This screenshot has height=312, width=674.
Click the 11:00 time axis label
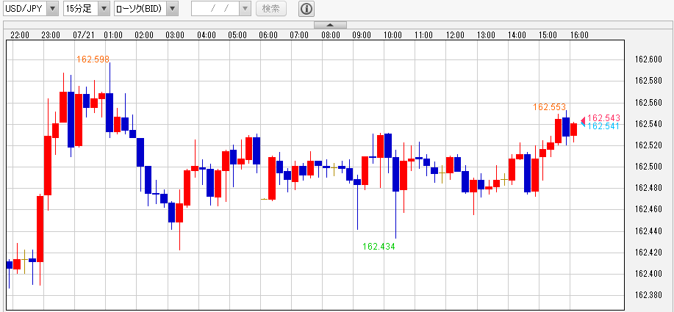[x=424, y=35]
